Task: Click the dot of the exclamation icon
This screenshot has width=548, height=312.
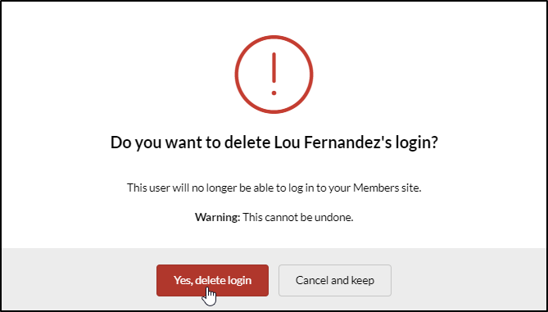Action: pyautogui.click(x=274, y=93)
